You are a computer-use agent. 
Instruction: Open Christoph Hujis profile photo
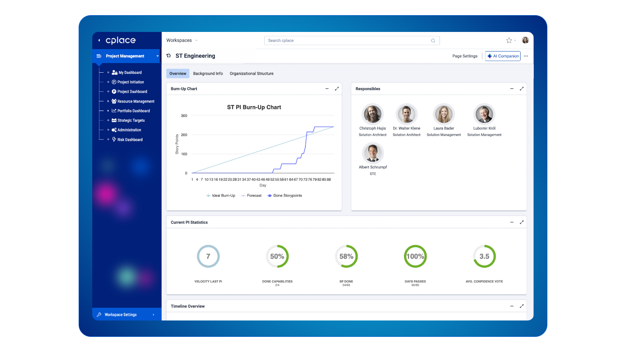point(372,114)
